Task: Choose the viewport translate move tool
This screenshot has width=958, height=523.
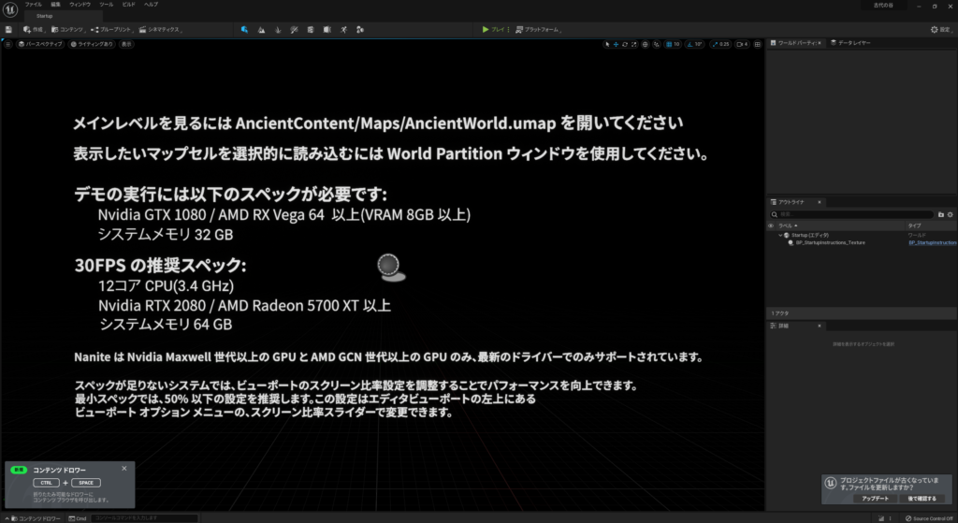Action: click(616, 44)
